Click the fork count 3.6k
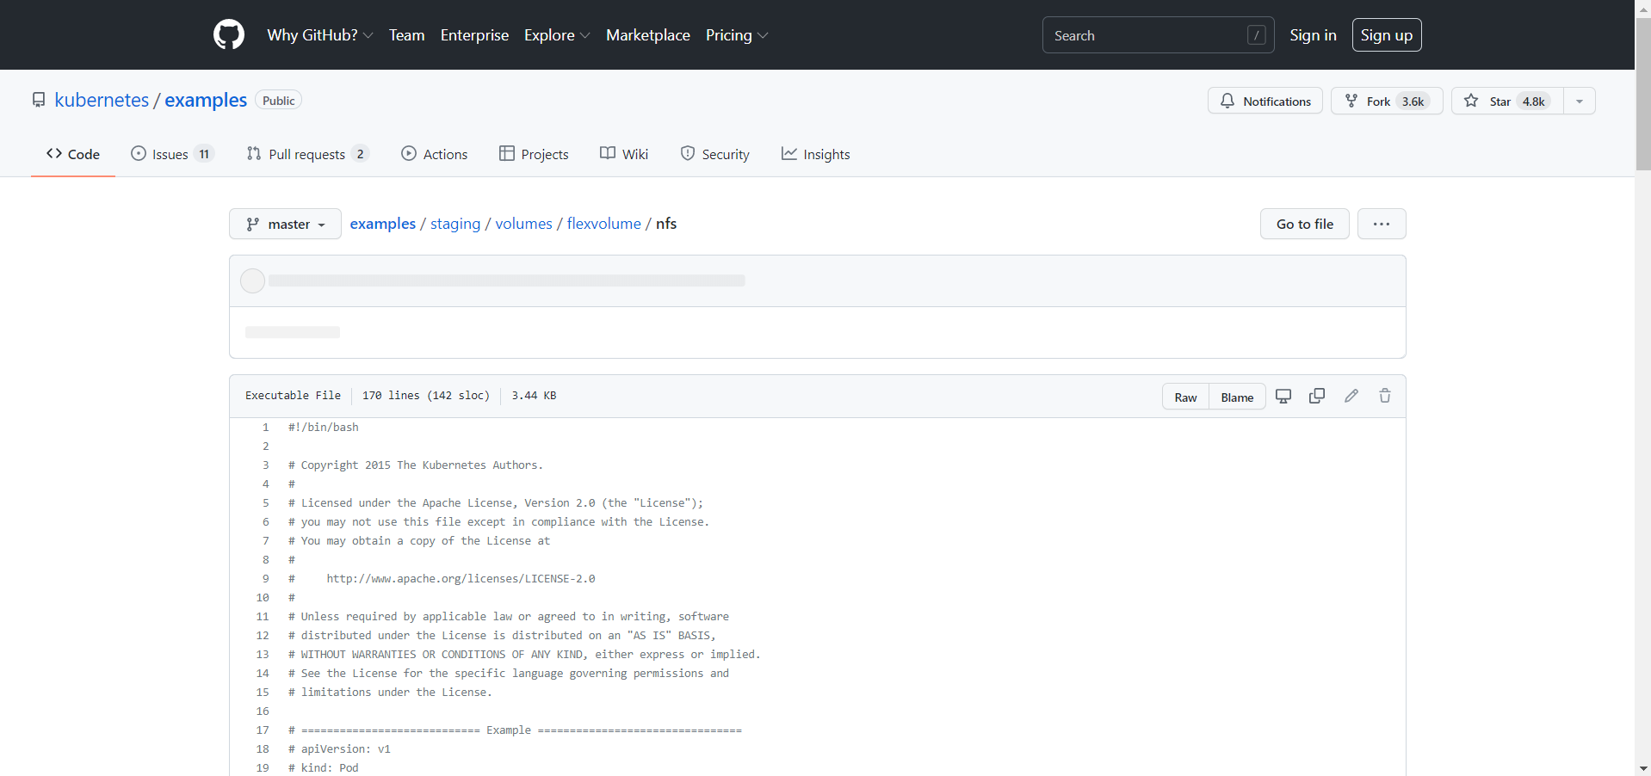The image size is (1651, 776). 1413,101
